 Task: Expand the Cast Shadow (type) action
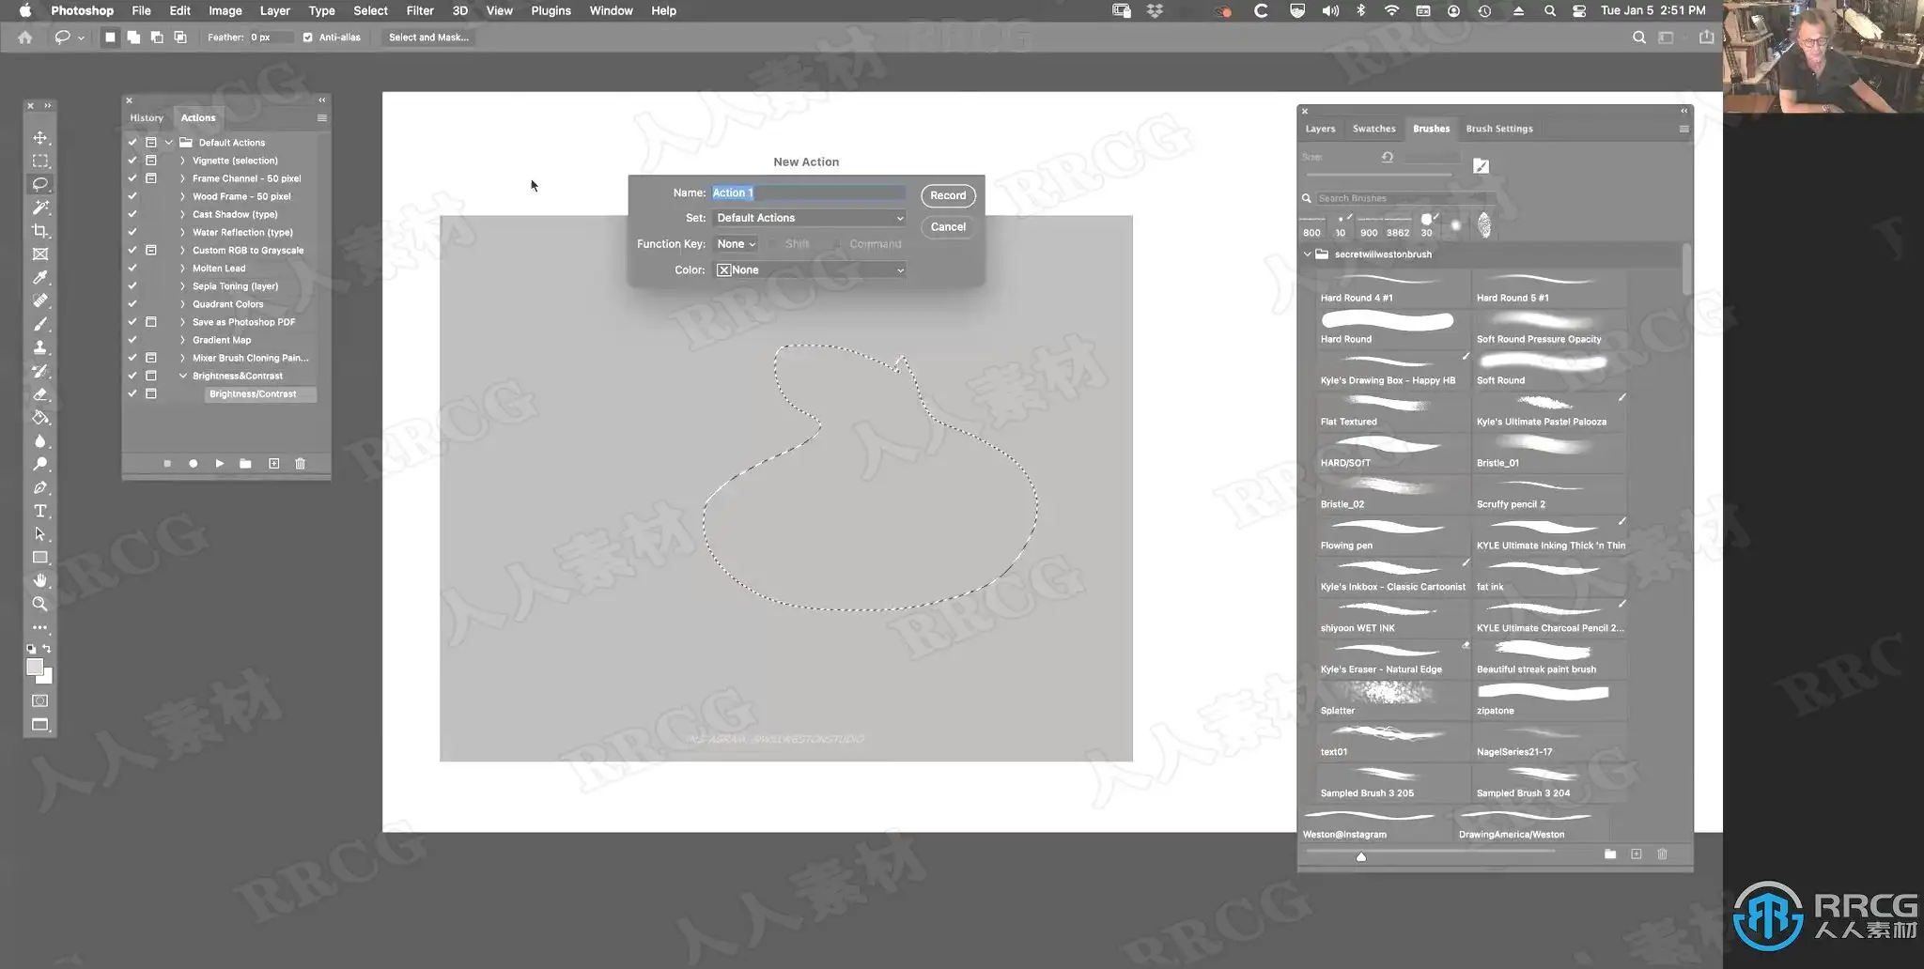pos(182,215)
